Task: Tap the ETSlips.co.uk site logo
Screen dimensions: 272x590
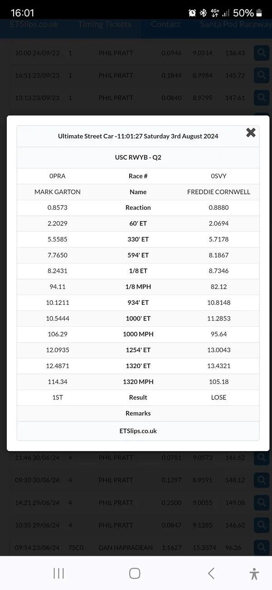Action: [34, 25]
